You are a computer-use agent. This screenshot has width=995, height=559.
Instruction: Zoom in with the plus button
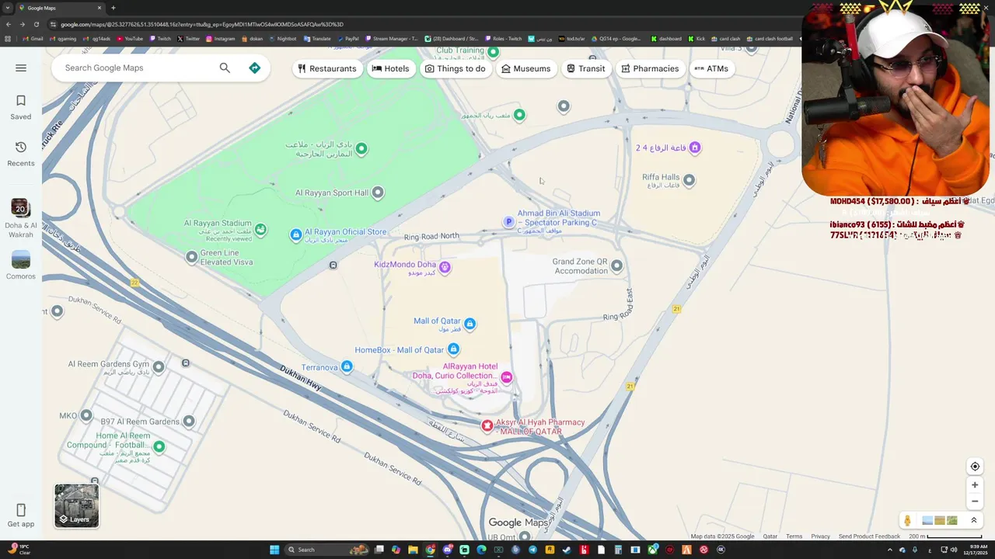click(x=975, y=484)
